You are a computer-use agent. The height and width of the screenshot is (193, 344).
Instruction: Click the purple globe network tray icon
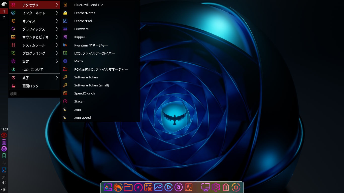(4, 149)
